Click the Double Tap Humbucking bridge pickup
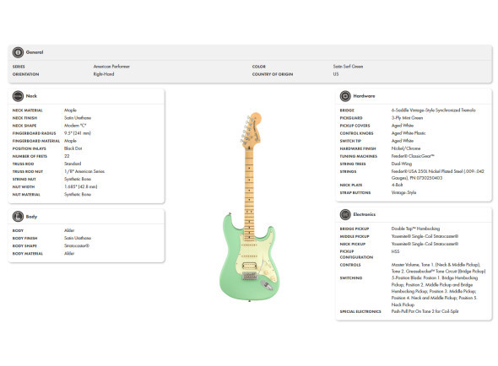 pos(415,229)
